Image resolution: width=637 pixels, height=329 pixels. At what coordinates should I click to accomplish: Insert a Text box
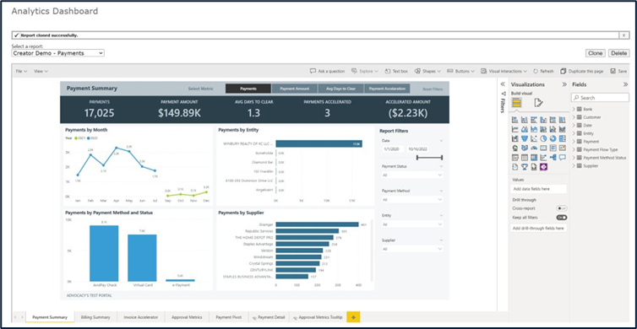(x=396, y=71)
